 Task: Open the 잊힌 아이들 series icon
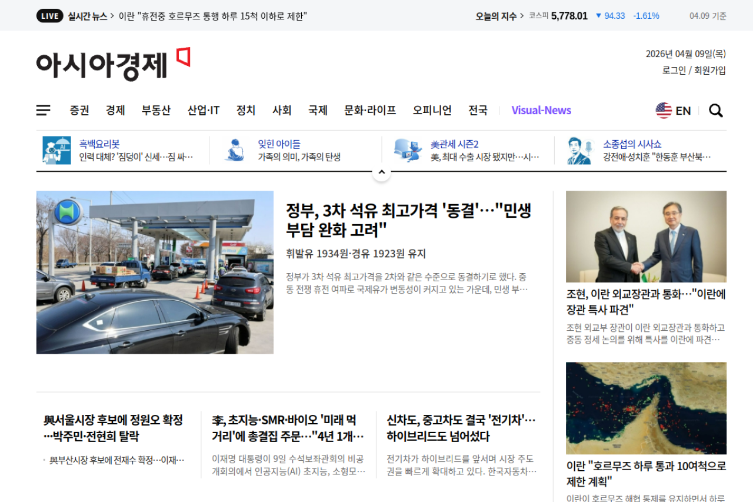234,150
